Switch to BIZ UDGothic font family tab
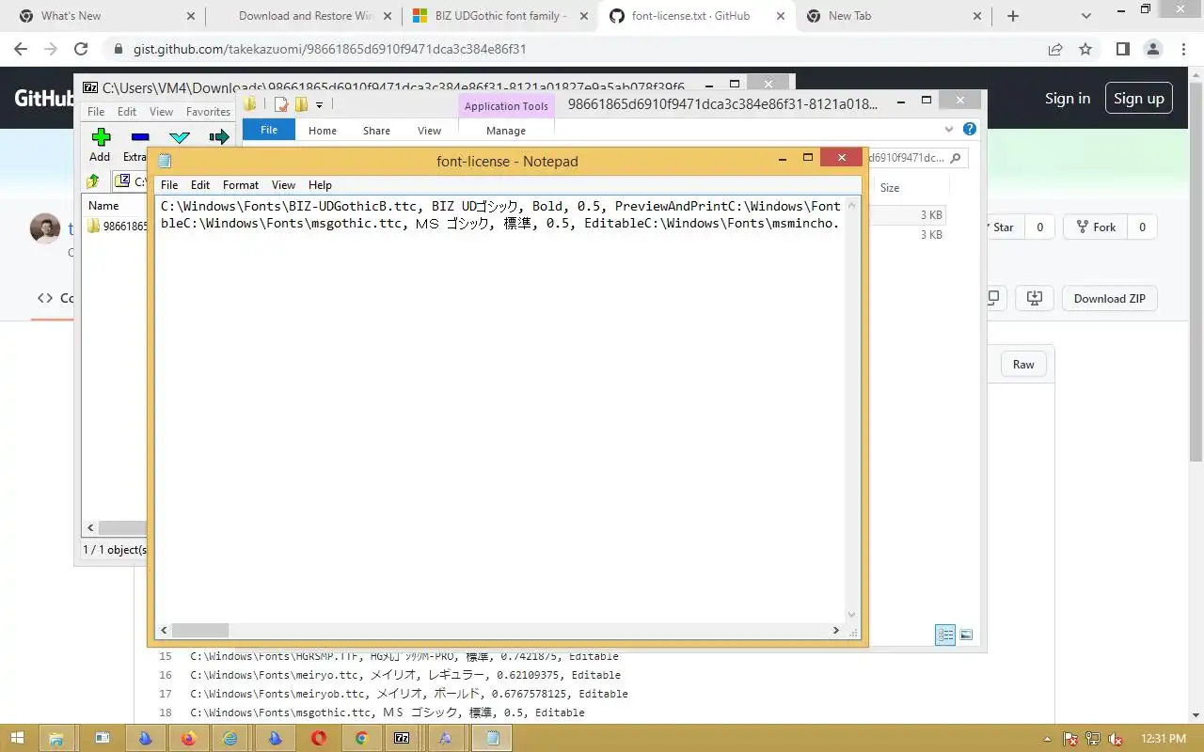This screenshot has height=752, width=1204. (x=501, y=16)
